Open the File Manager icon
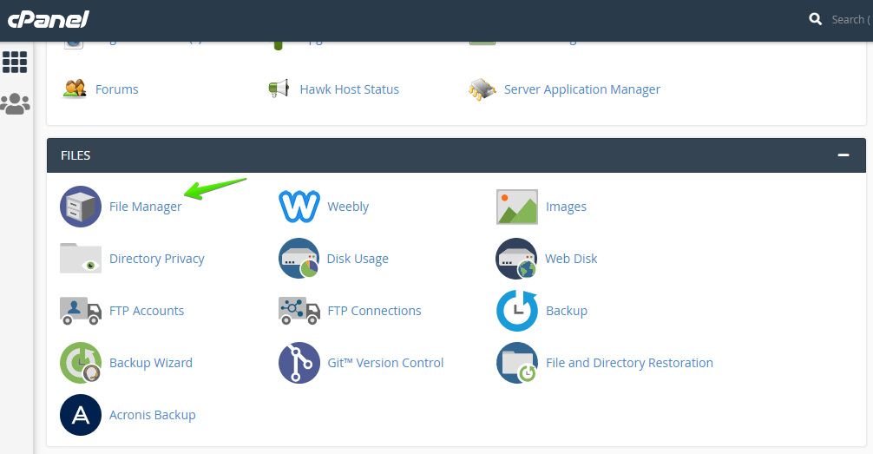This screenshot has width=873, height=454. [81, 207]
